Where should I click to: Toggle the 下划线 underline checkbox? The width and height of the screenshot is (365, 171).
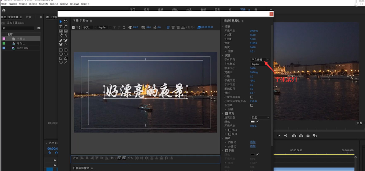coord(252,105)
